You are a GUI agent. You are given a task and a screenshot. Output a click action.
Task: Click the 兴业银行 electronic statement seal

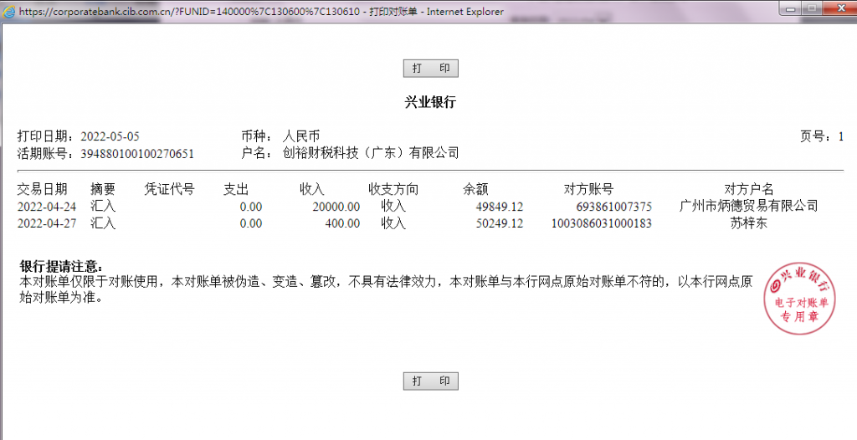tap(799, 299)
